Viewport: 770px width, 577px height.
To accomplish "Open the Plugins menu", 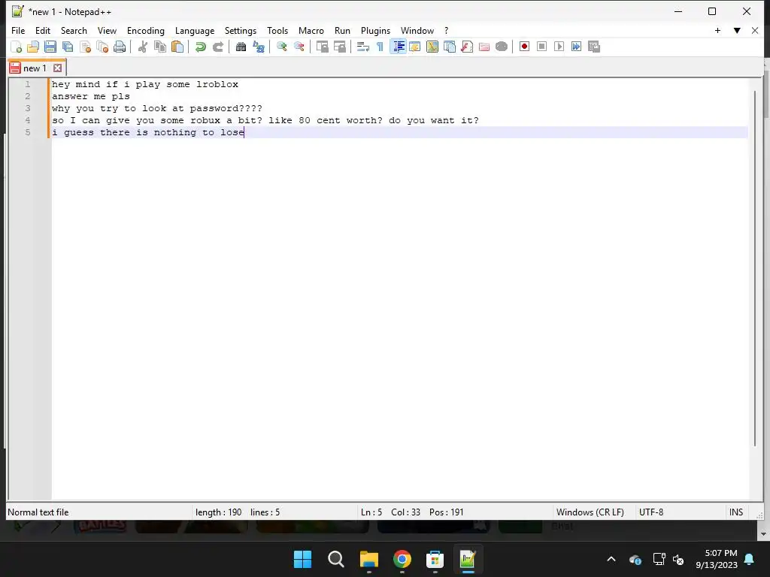I will 375,30.
